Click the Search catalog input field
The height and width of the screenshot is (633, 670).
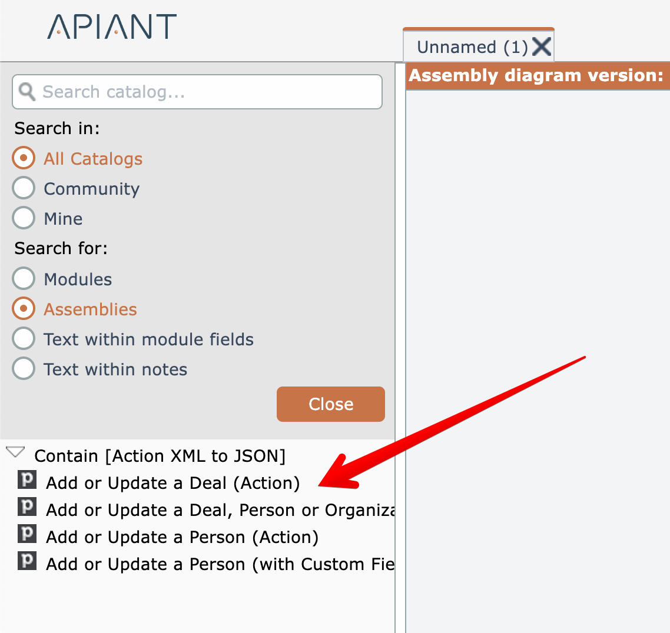[x=206, y=92]
